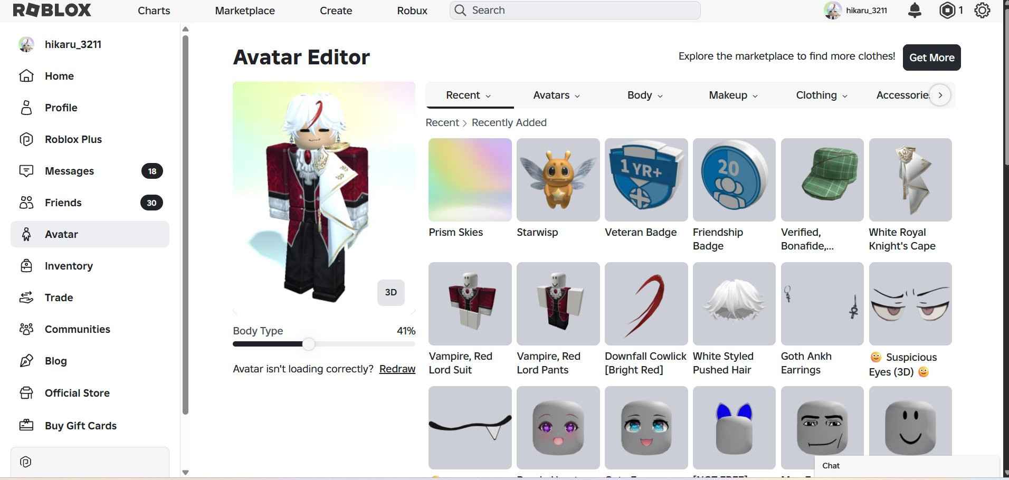Select White Royal Knight's Cape

tap(910, 179)
